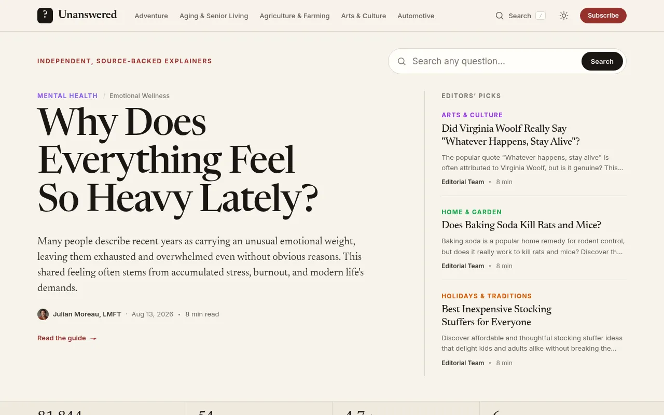Image resolution: width=664 pixels, height=415 pixels.
Task: Click the Unanswered question-mark logo icon
Action: coord(45,16)
